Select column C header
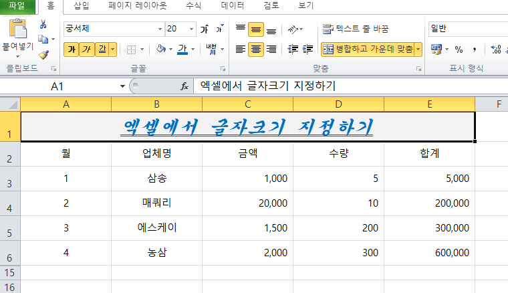The image size is (508, 293). [247, 104]
